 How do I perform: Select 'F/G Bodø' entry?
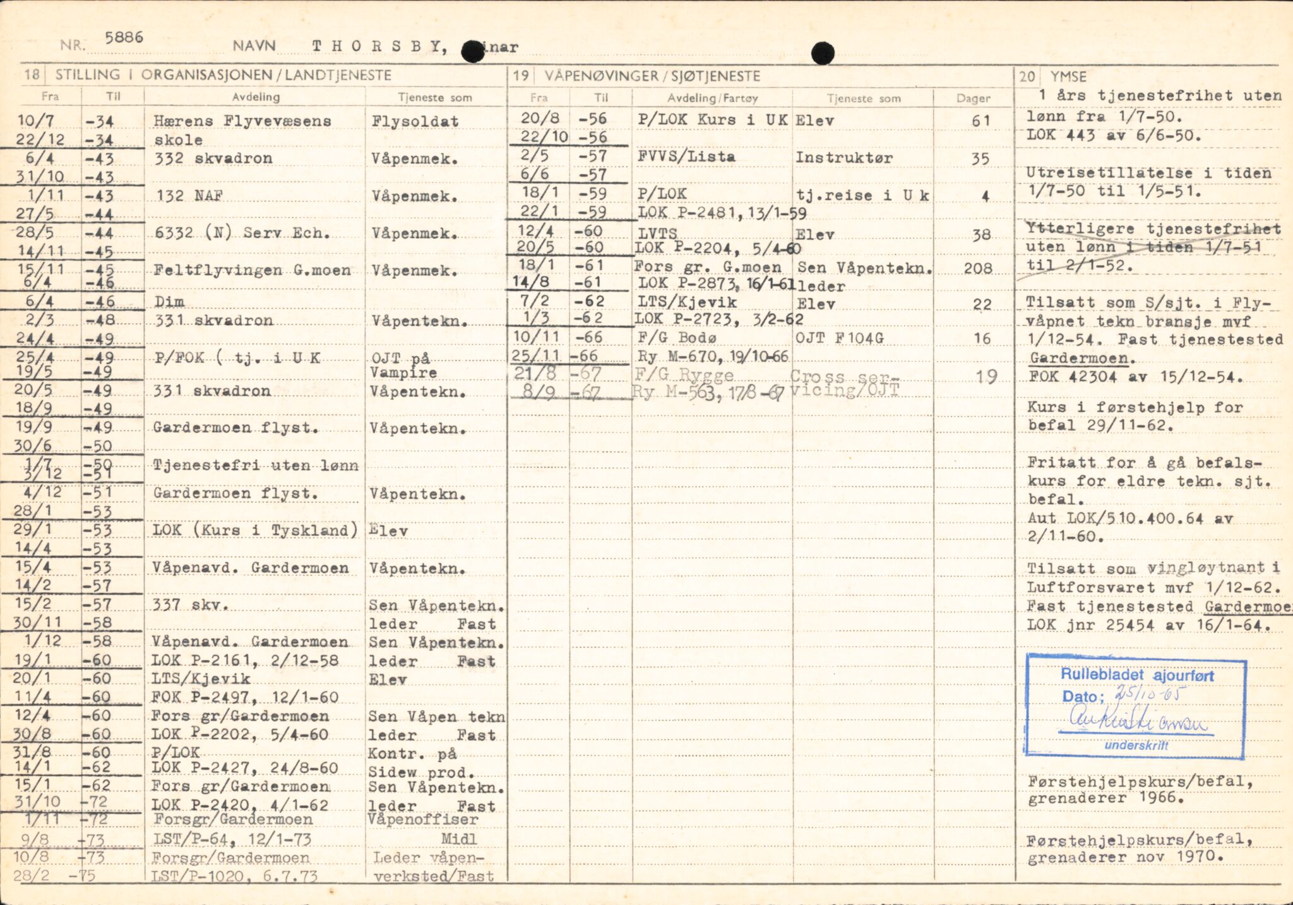click(677, 338)
